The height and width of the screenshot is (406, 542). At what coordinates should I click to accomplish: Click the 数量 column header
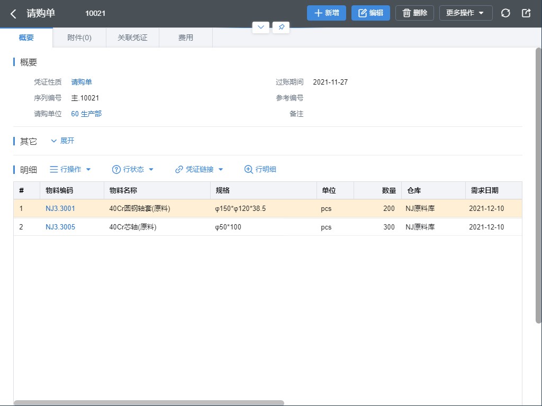click(377, 190)
